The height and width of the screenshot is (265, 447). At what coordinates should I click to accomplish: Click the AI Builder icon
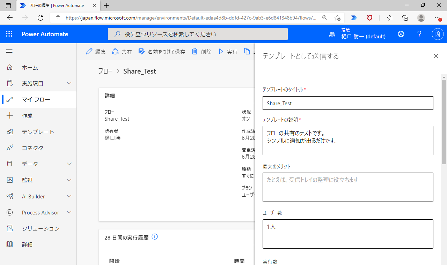(x=10, y=196)
